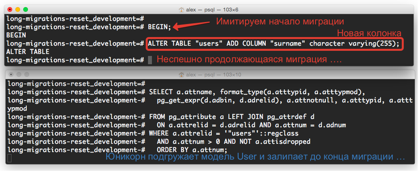The width and height of the screenshot is (418, 171).
Task: Click the home folder icon in bottom title bar
Action: point(181,75)
